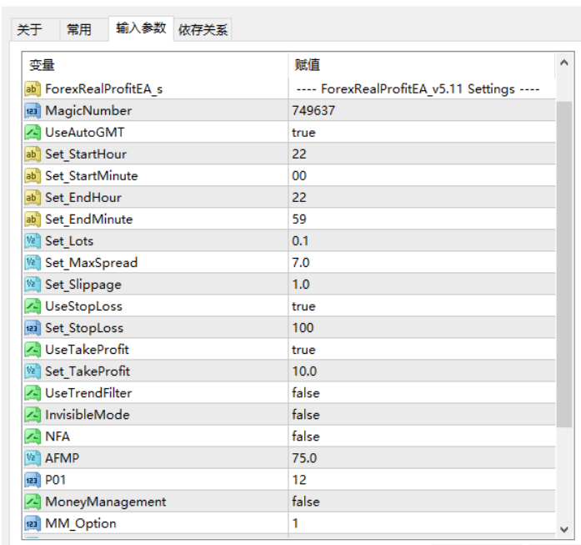Viewport: 581px width, 545px height.
Task: Select the InvisibleMode false value
Action: tap(306, 415)
